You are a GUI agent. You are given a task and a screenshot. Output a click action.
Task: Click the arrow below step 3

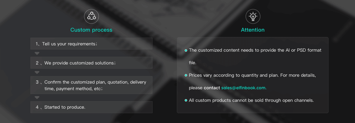click(x=37, y=98)
